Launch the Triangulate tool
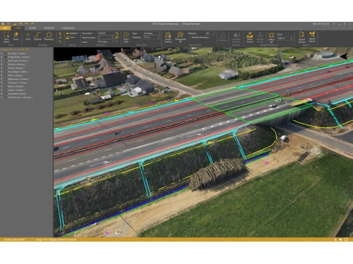This screenshot has height=264, width=353. tap(180, 37)
